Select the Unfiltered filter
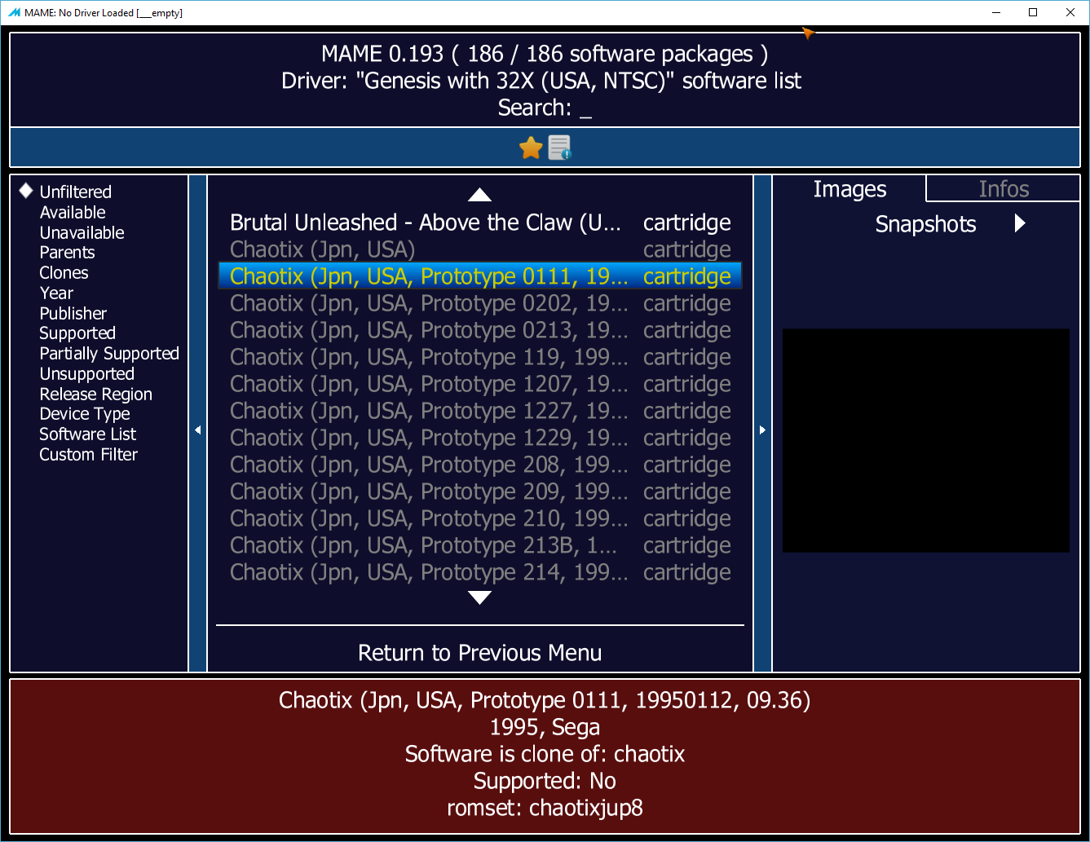The width and height of the screenshot is (1090, 842). pyautogui.click(x=75, y=192)
